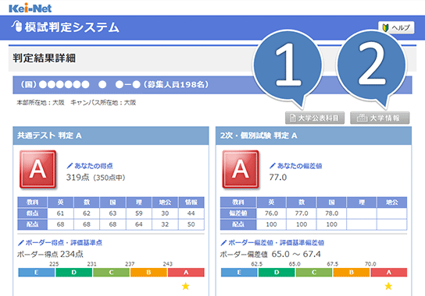Click the yellow star under 共通テスト bar

186,286
